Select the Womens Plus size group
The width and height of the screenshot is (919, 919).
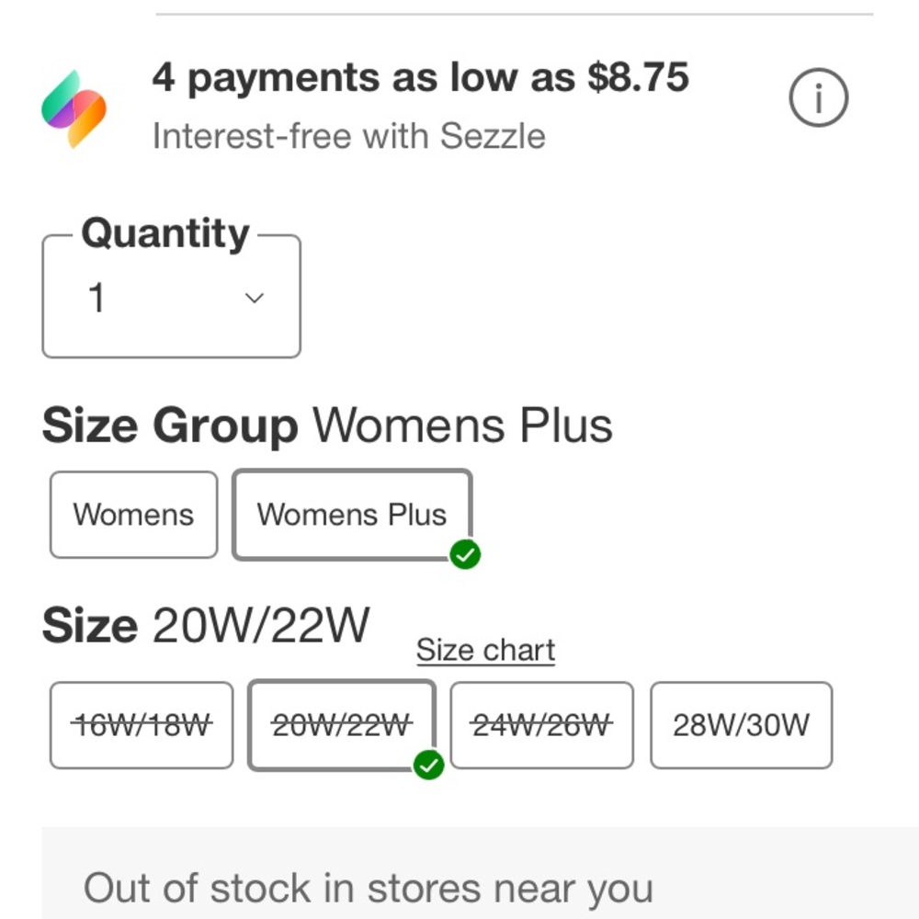351,515
